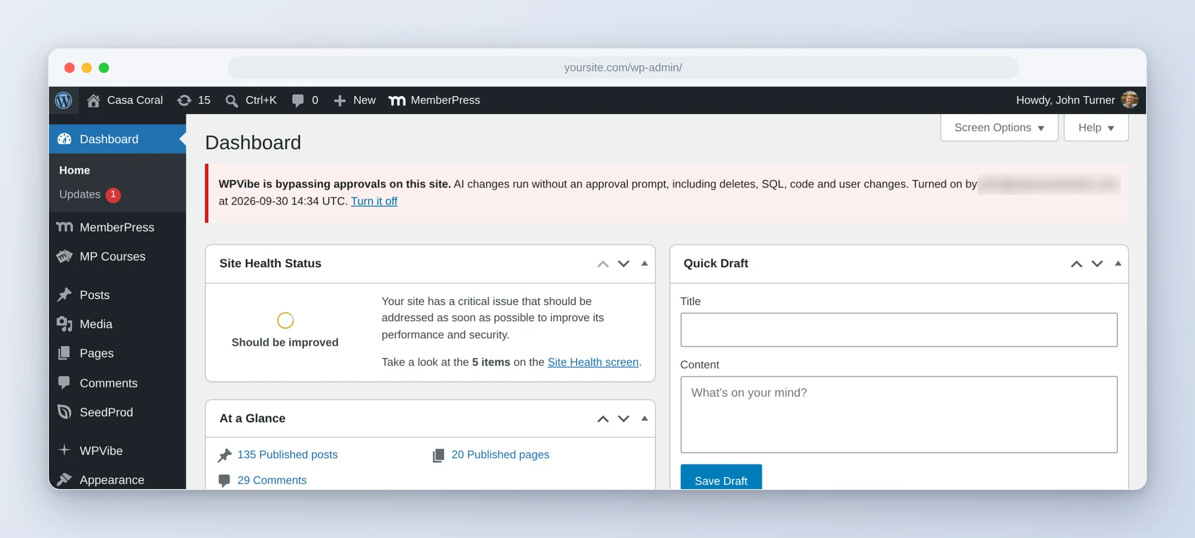Move Site Health Status panel down
The height and width of the screenshot is (538, 1195).
click(624, 264)
